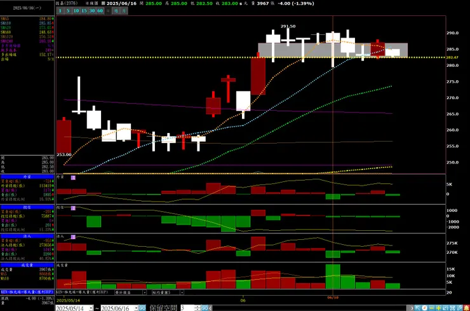Click the 253.00 low price label

[64, 155]
